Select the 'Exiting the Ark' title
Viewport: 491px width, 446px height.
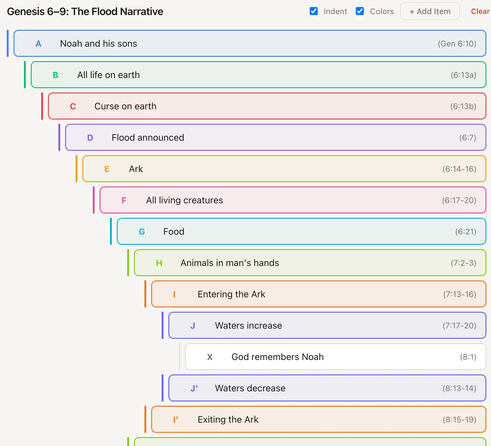coord(228,420)
